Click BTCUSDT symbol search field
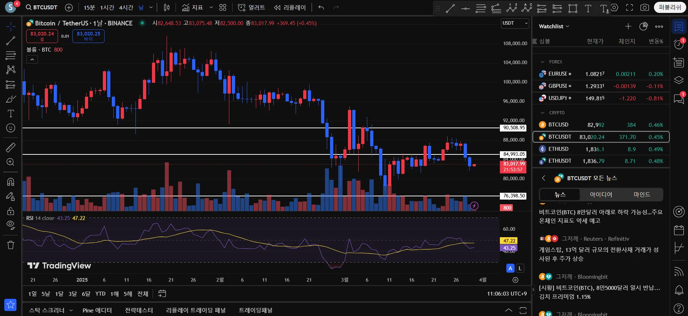 point(42,8)
